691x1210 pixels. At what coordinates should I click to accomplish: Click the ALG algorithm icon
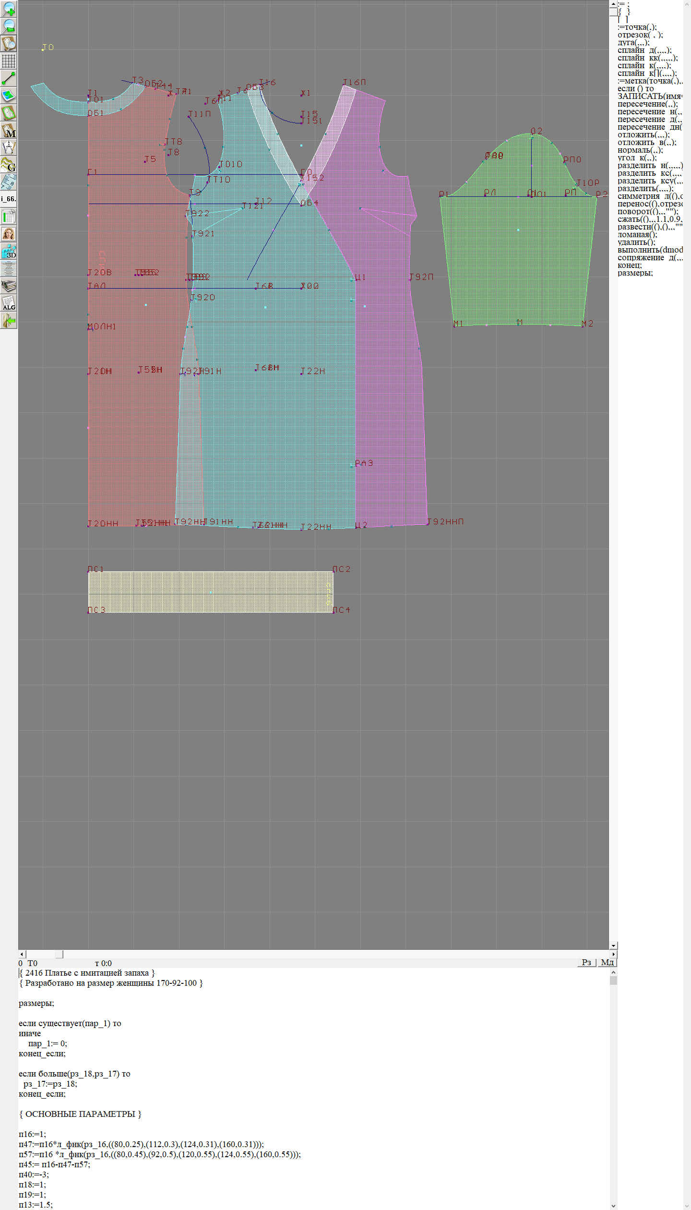click(x=9, y=303)
